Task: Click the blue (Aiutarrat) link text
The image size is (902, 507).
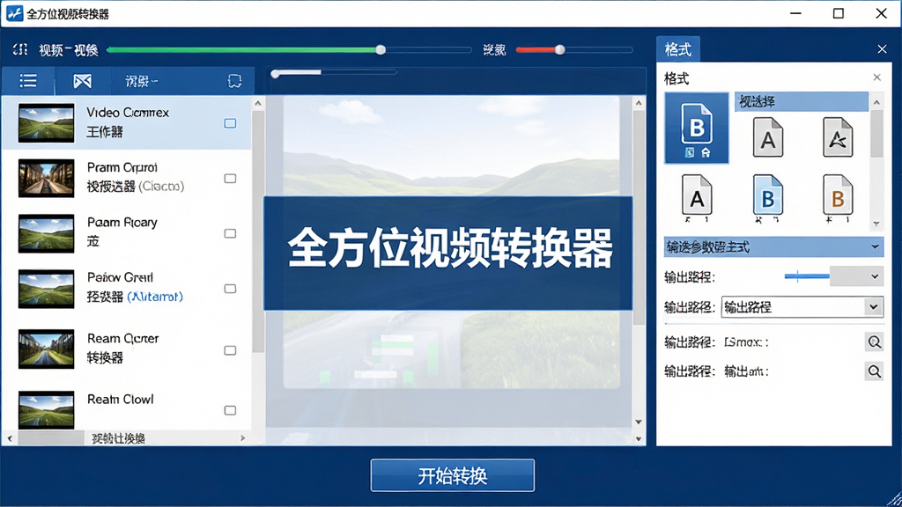Action: tap(155, 297)
